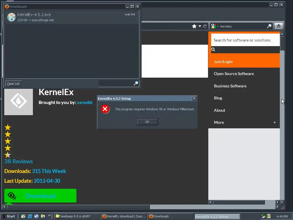Click the red error icon in the dialog
Image resolution: width=293 pixels, height=220 pixels.
pos(105,109)
